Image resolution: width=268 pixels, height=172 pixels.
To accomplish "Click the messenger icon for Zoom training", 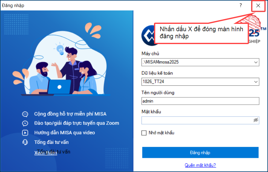I will pyautogui.click(x=25, y=123).
